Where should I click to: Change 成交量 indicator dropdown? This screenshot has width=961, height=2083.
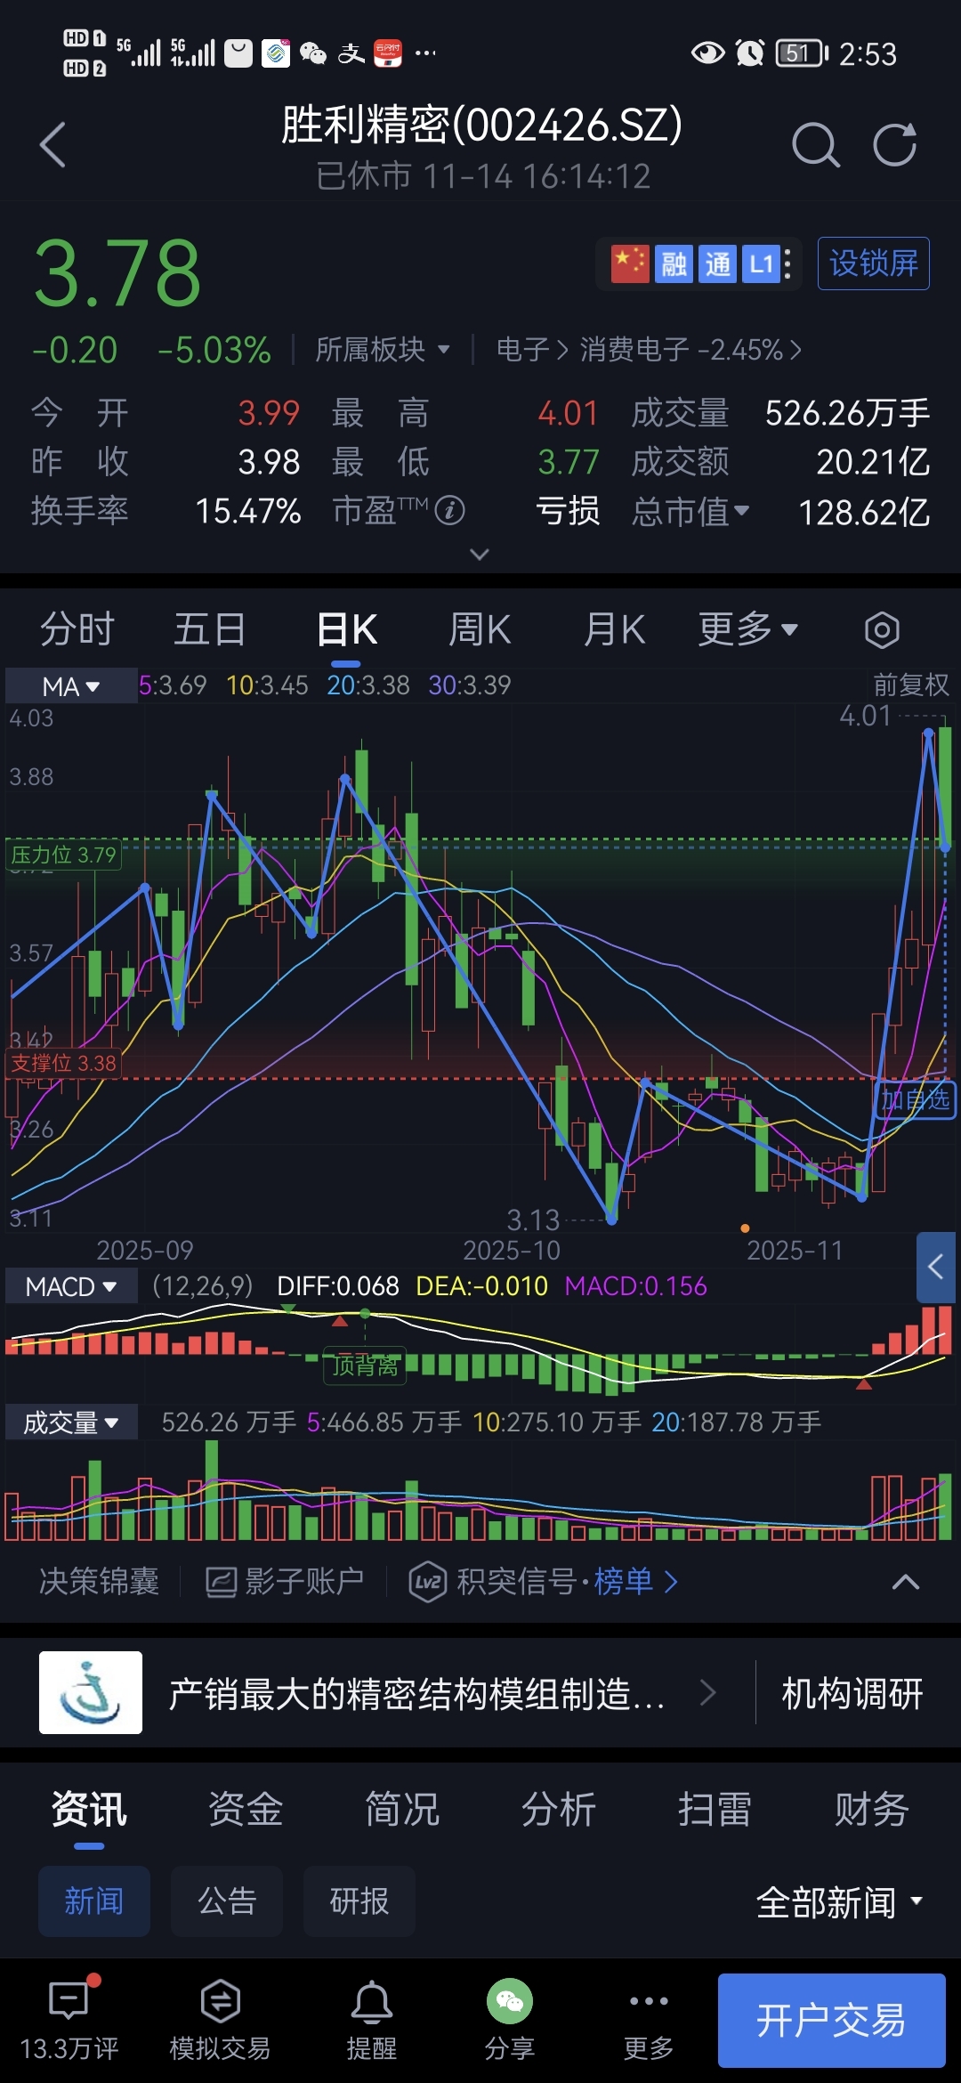click(71, 1422)
